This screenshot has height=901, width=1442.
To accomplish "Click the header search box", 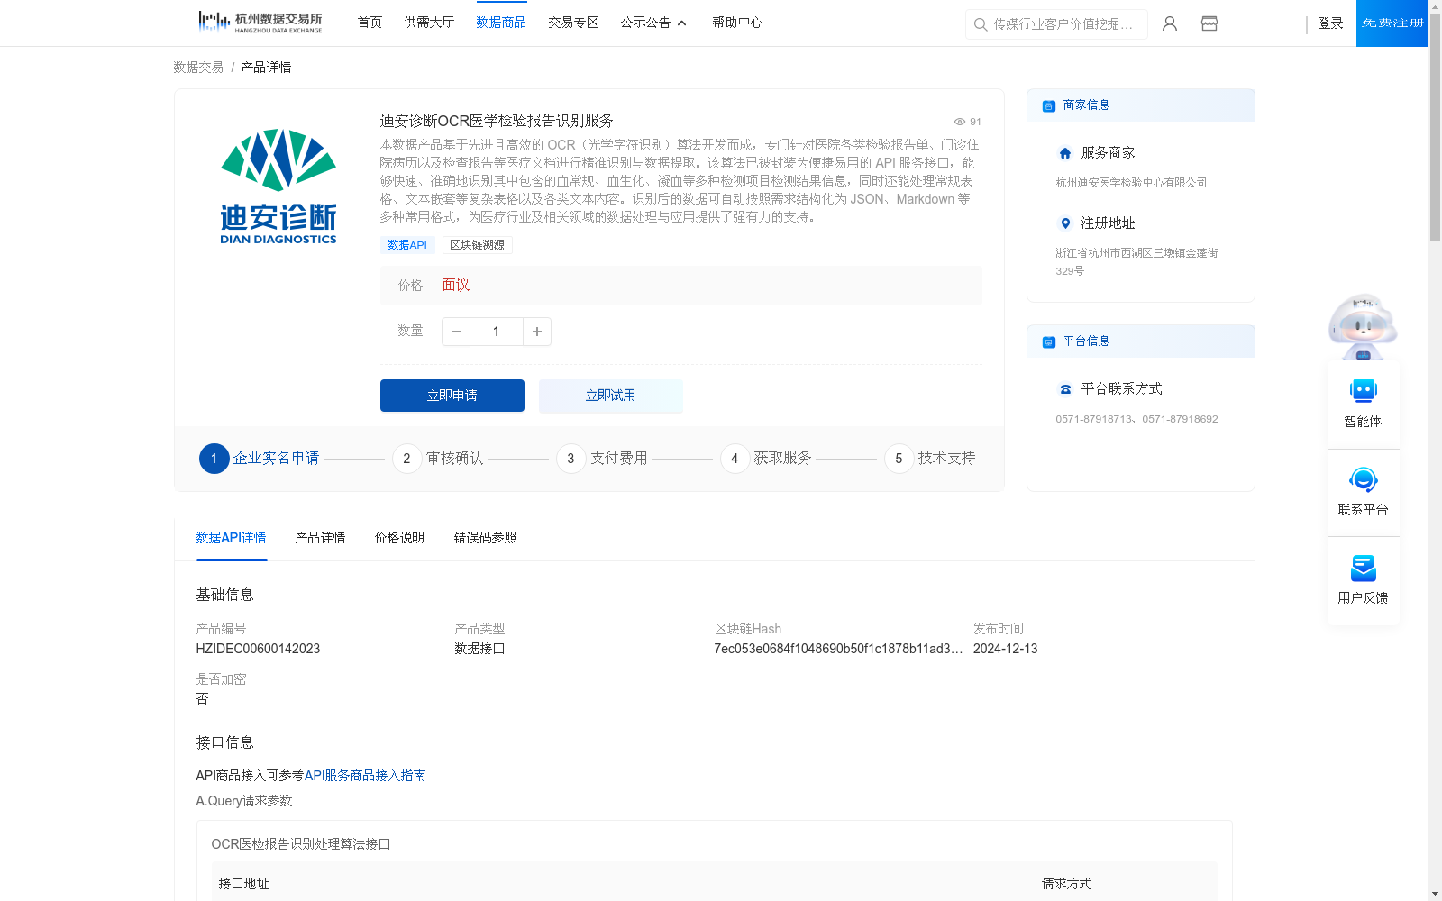I will coord(1056,24).
